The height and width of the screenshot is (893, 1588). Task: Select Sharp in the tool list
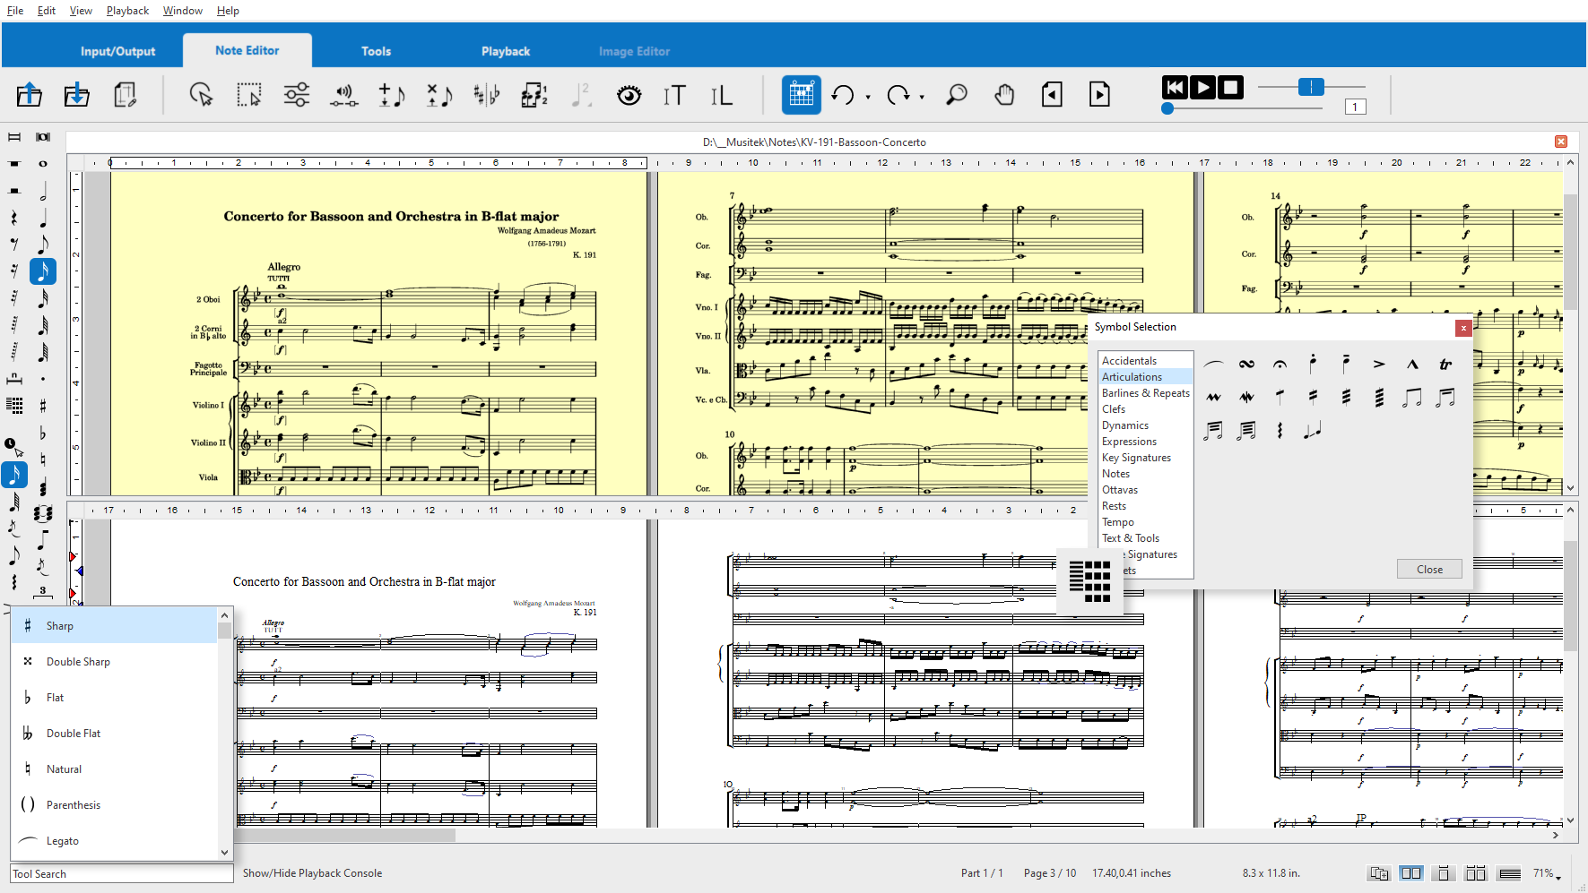point(114,625)
